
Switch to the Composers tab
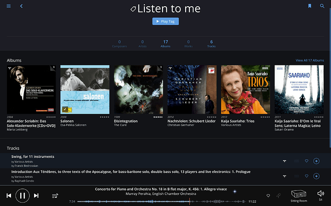[x=119, y=44]
